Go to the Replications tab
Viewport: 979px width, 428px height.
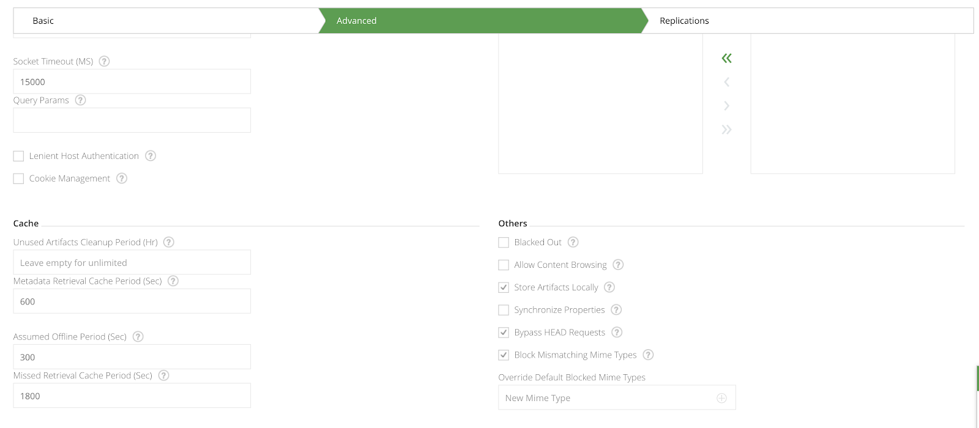(808, 21)
